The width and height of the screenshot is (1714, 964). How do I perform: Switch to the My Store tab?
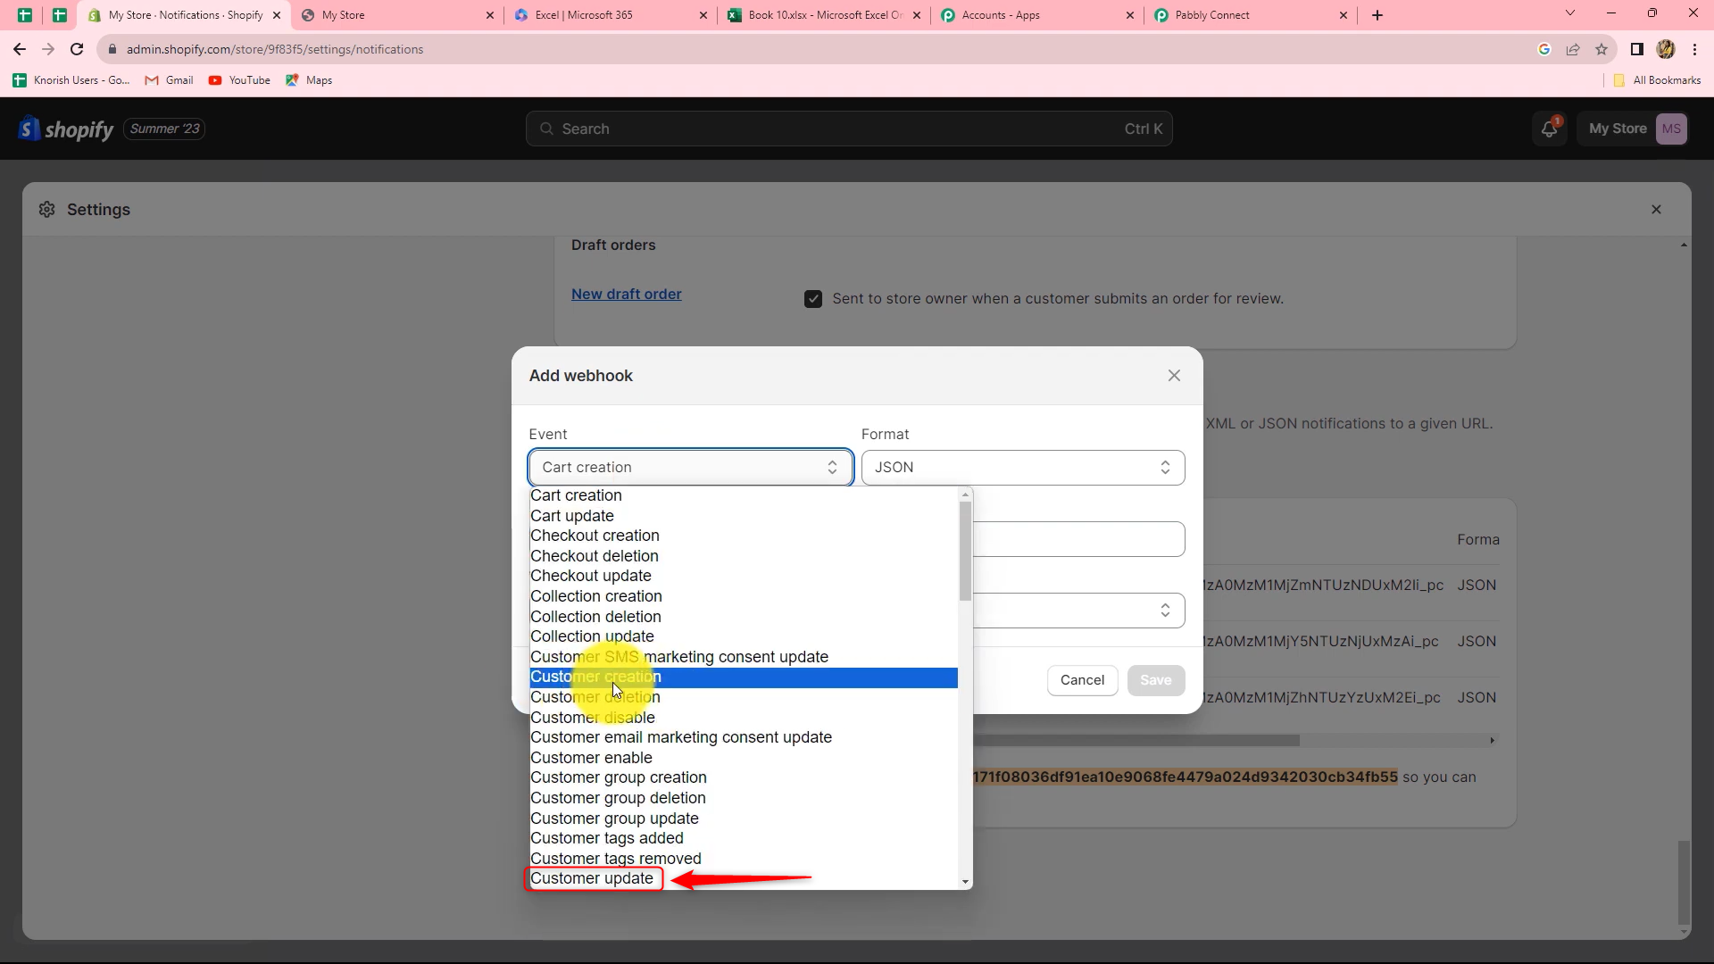397,15
